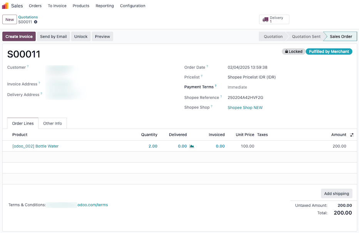Click the Sales app logo icon
This screenshot has height=233, width=359.
pos(5,5)
